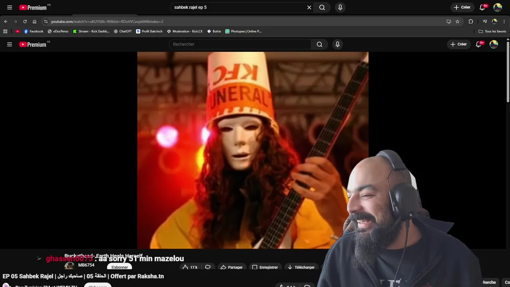Click Créer button in page header
The height and width of the screenshot is (287, 510).
(459, 44)
